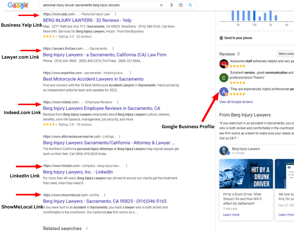
Task: Click 'Awesome staff extremely helpful' review text
Action: point(261,61)
